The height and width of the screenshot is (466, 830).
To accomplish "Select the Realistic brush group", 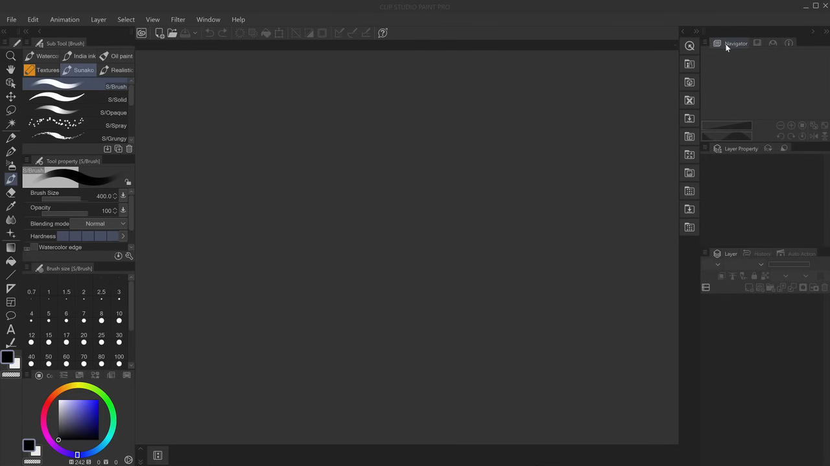I will click(116, 70).
